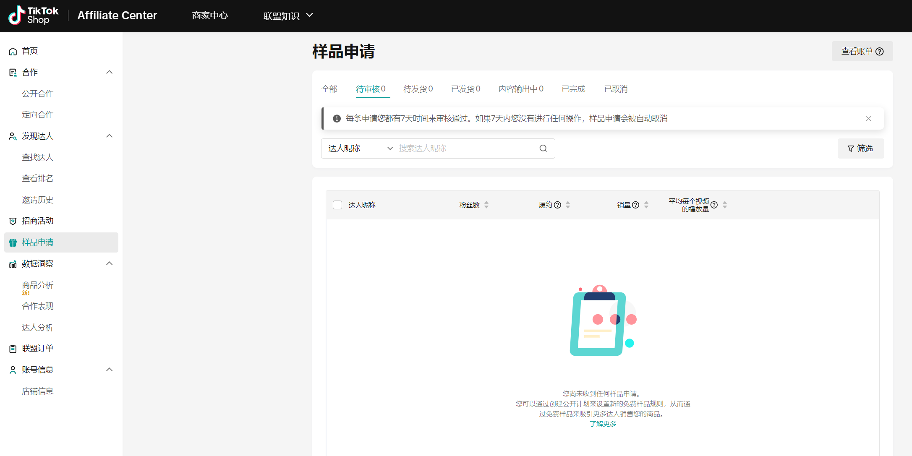
Task: Collapse the 数据洞察 sidebar section
Action: 109,263
